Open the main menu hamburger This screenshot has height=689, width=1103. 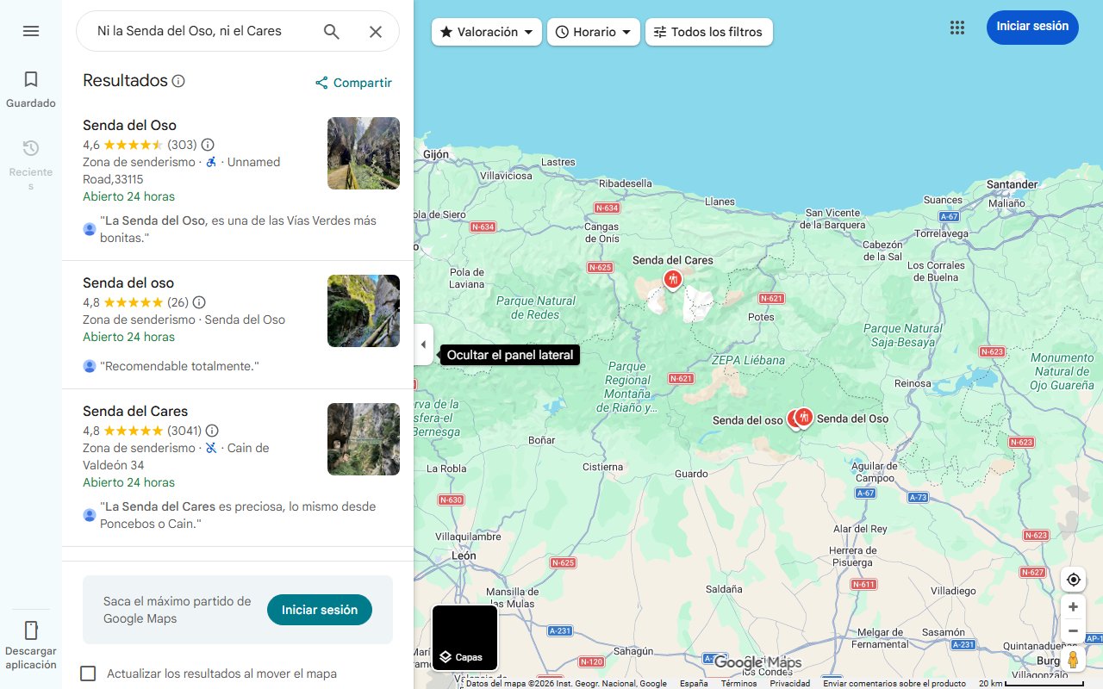(31, 31)
